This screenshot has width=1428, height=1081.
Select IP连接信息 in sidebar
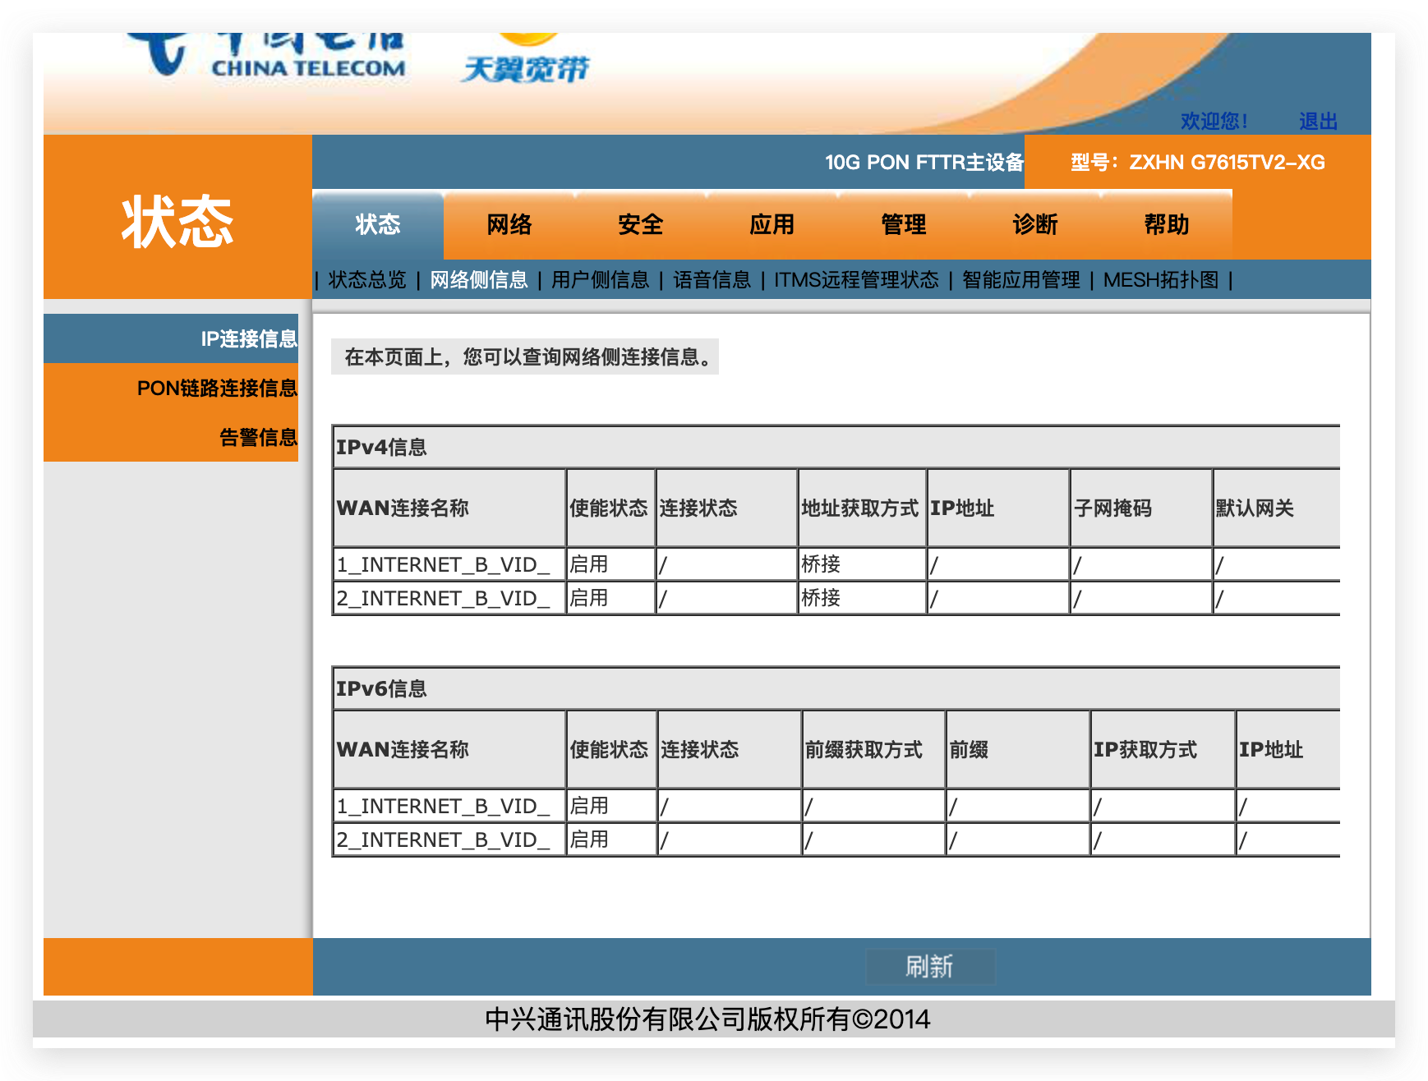click(x=249, y=338)
